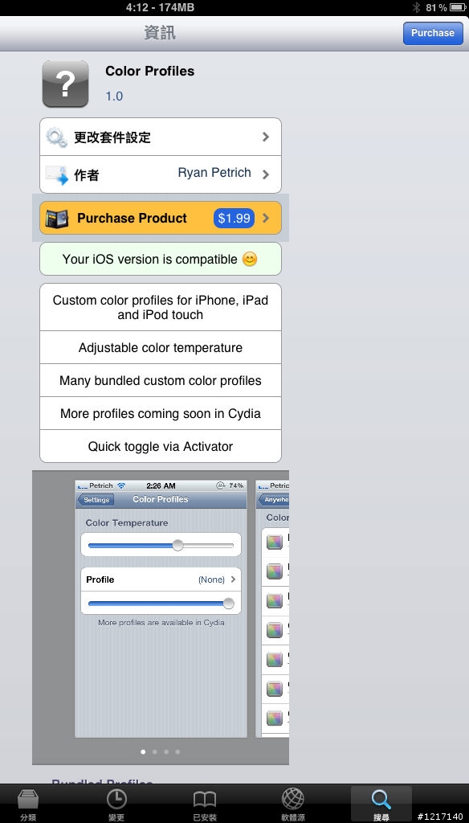Image resolution: width=469 pixels, height=823 pixels.
Task: Open the first Color Profiles screenshot thumbnail
Action: point(161,609)
